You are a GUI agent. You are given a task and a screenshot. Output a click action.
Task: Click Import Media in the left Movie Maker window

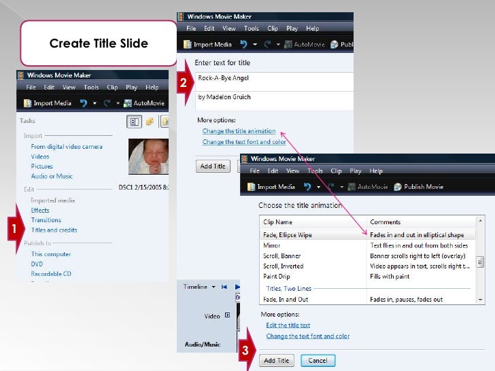tap(48, 103)
